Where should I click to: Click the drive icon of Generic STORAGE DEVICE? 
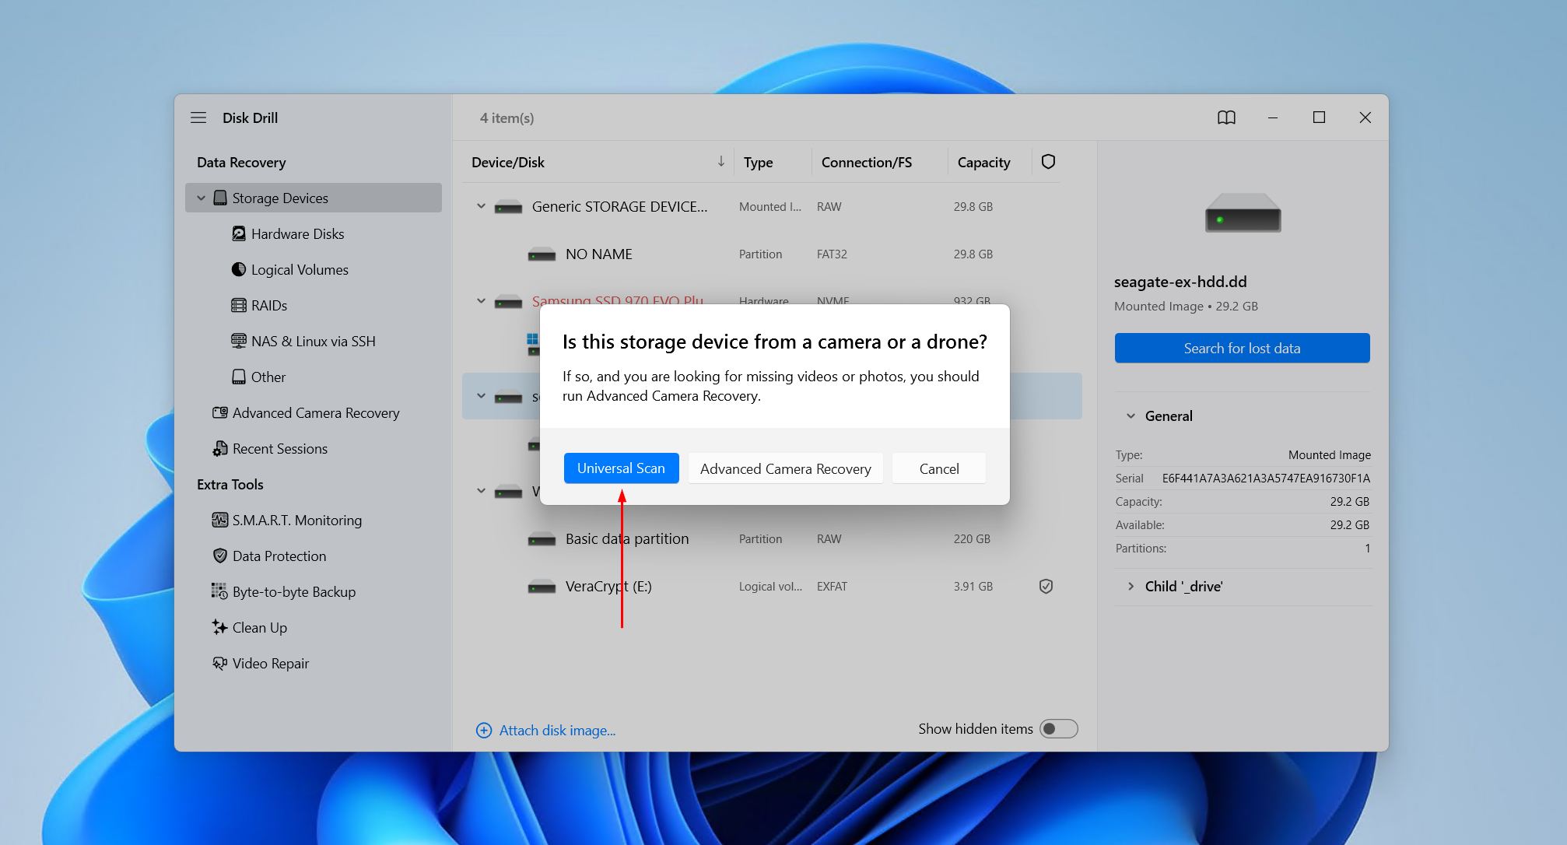508,207
